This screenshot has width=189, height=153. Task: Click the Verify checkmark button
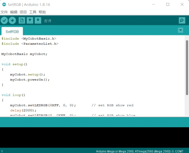[4, 20]
